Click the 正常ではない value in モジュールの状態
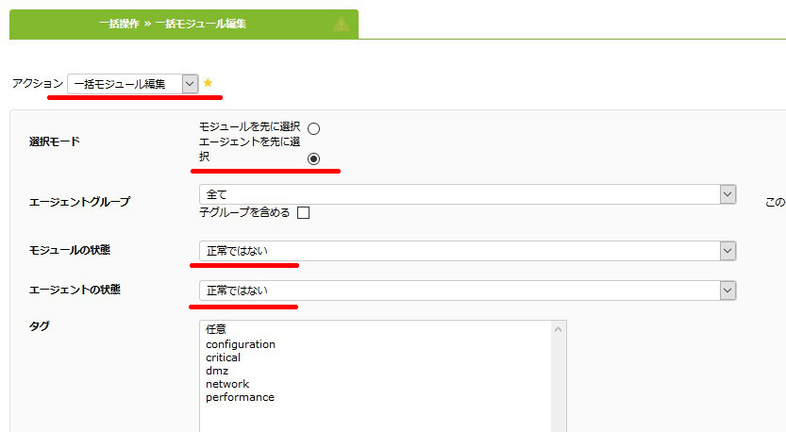 [x=237, y=251]
